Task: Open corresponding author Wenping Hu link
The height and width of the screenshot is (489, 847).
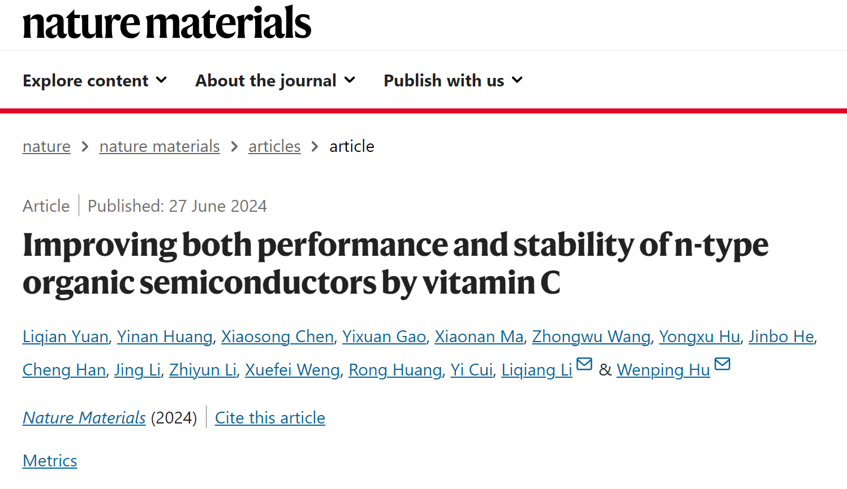Action: 663,370
